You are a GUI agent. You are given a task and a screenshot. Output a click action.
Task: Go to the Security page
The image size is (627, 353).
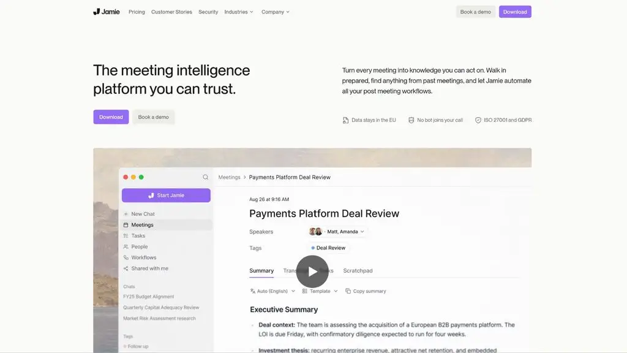(208, 12)
